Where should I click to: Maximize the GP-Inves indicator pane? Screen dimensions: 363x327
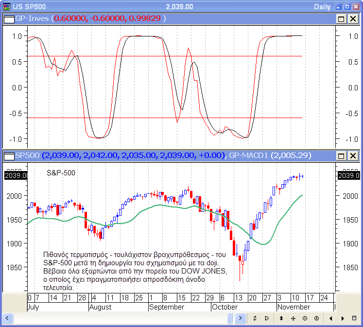341,19
